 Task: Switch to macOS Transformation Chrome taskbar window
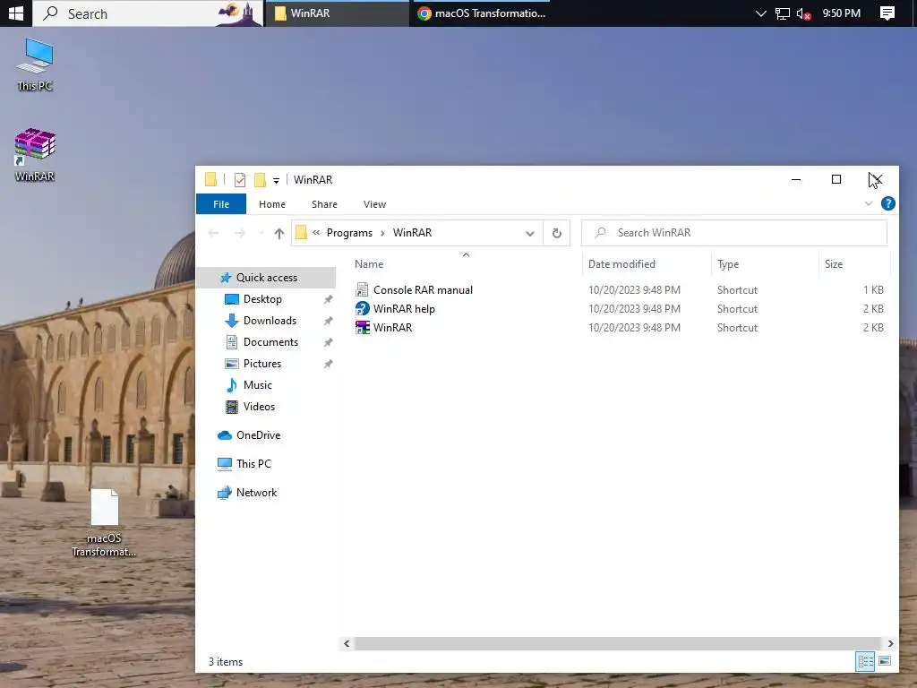click(481, 13)
